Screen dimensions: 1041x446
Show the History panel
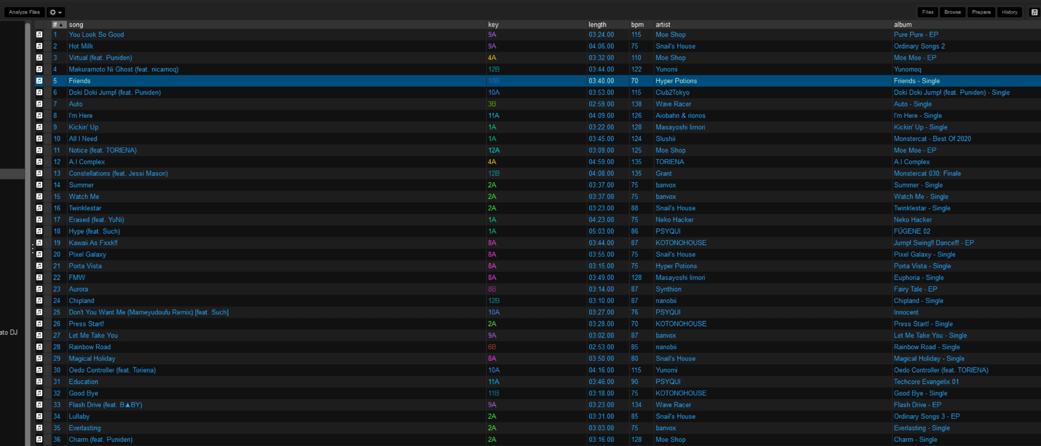pos(1009,12)
